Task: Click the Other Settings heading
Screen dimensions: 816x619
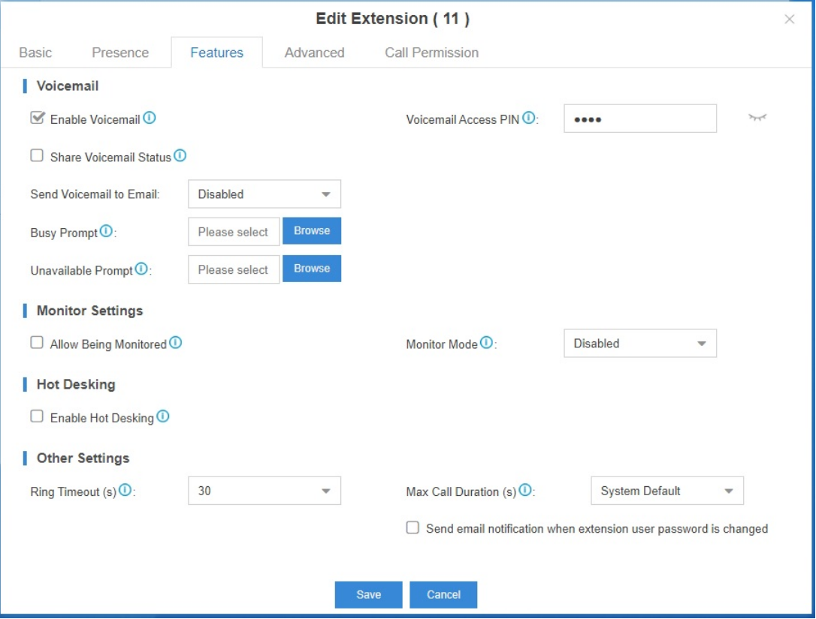Action: 83,458
